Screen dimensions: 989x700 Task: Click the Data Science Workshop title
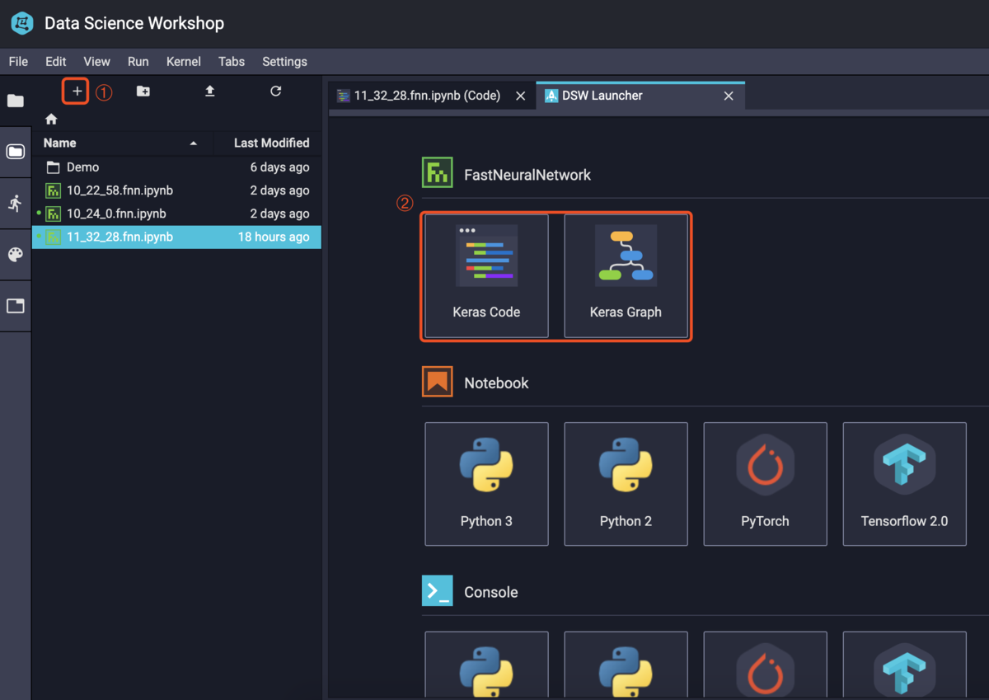[x=134, y=23]
